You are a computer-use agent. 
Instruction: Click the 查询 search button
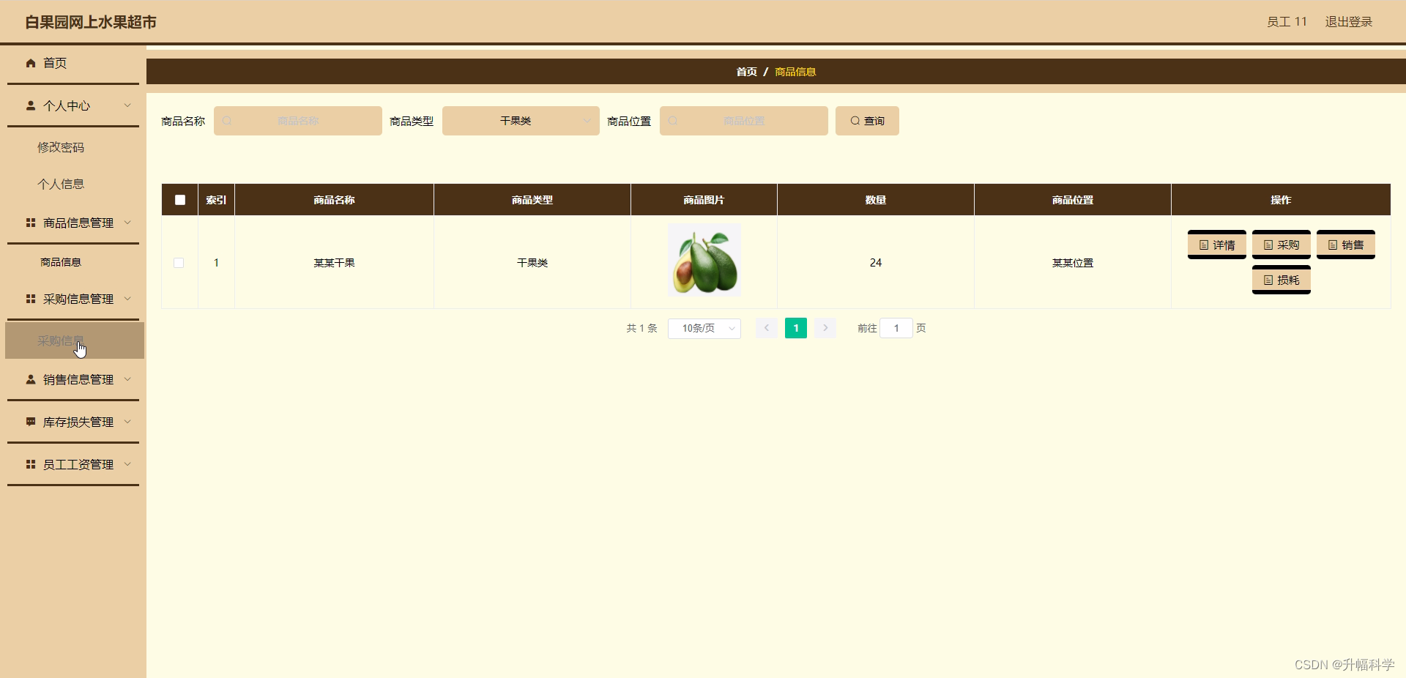pyautogui.click(x=866, y=121)
